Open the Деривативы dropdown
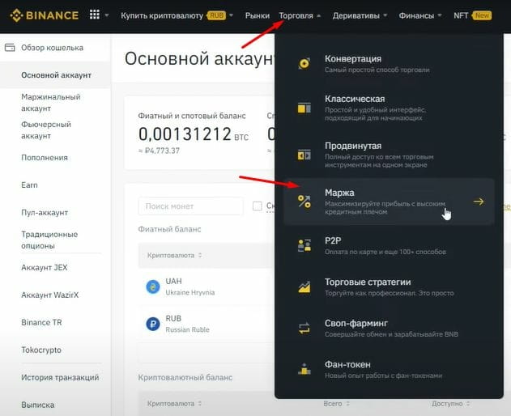This screenshot has height=416, width=511. tap(360, 15)
